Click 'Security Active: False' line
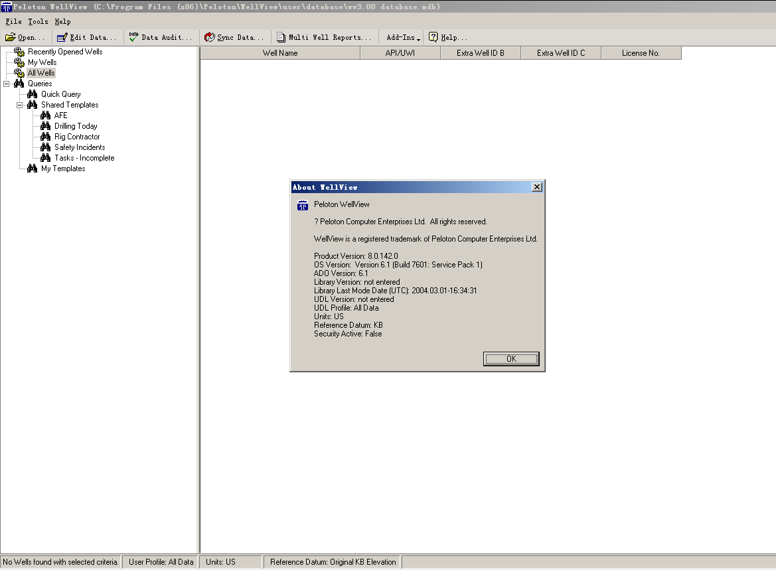 point(348,334)
